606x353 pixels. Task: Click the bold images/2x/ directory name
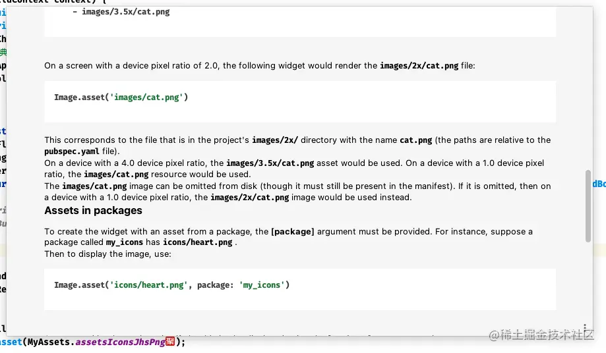pyautogui.click(x=274, y=140)
